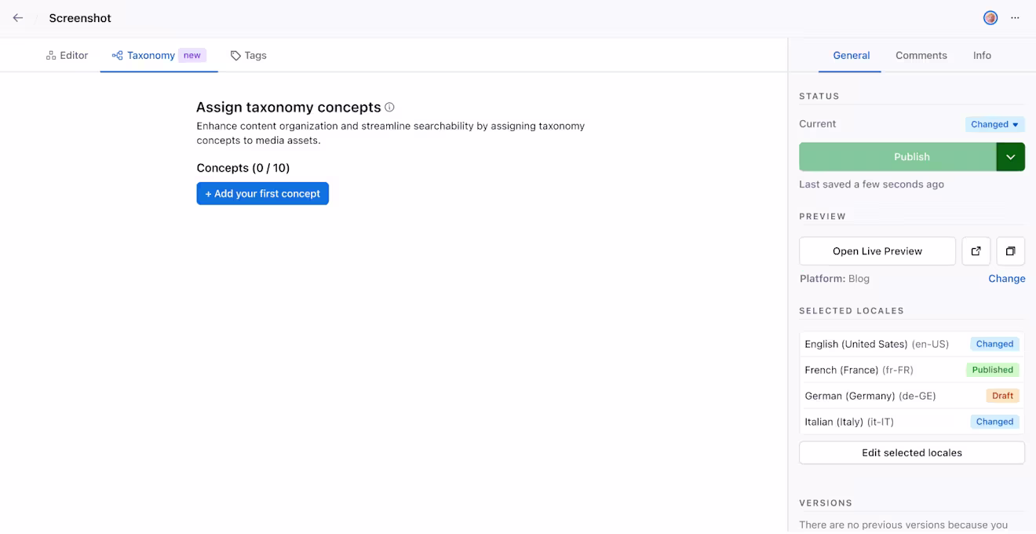
Task: Click Open Live Preview
Action: 877,251
